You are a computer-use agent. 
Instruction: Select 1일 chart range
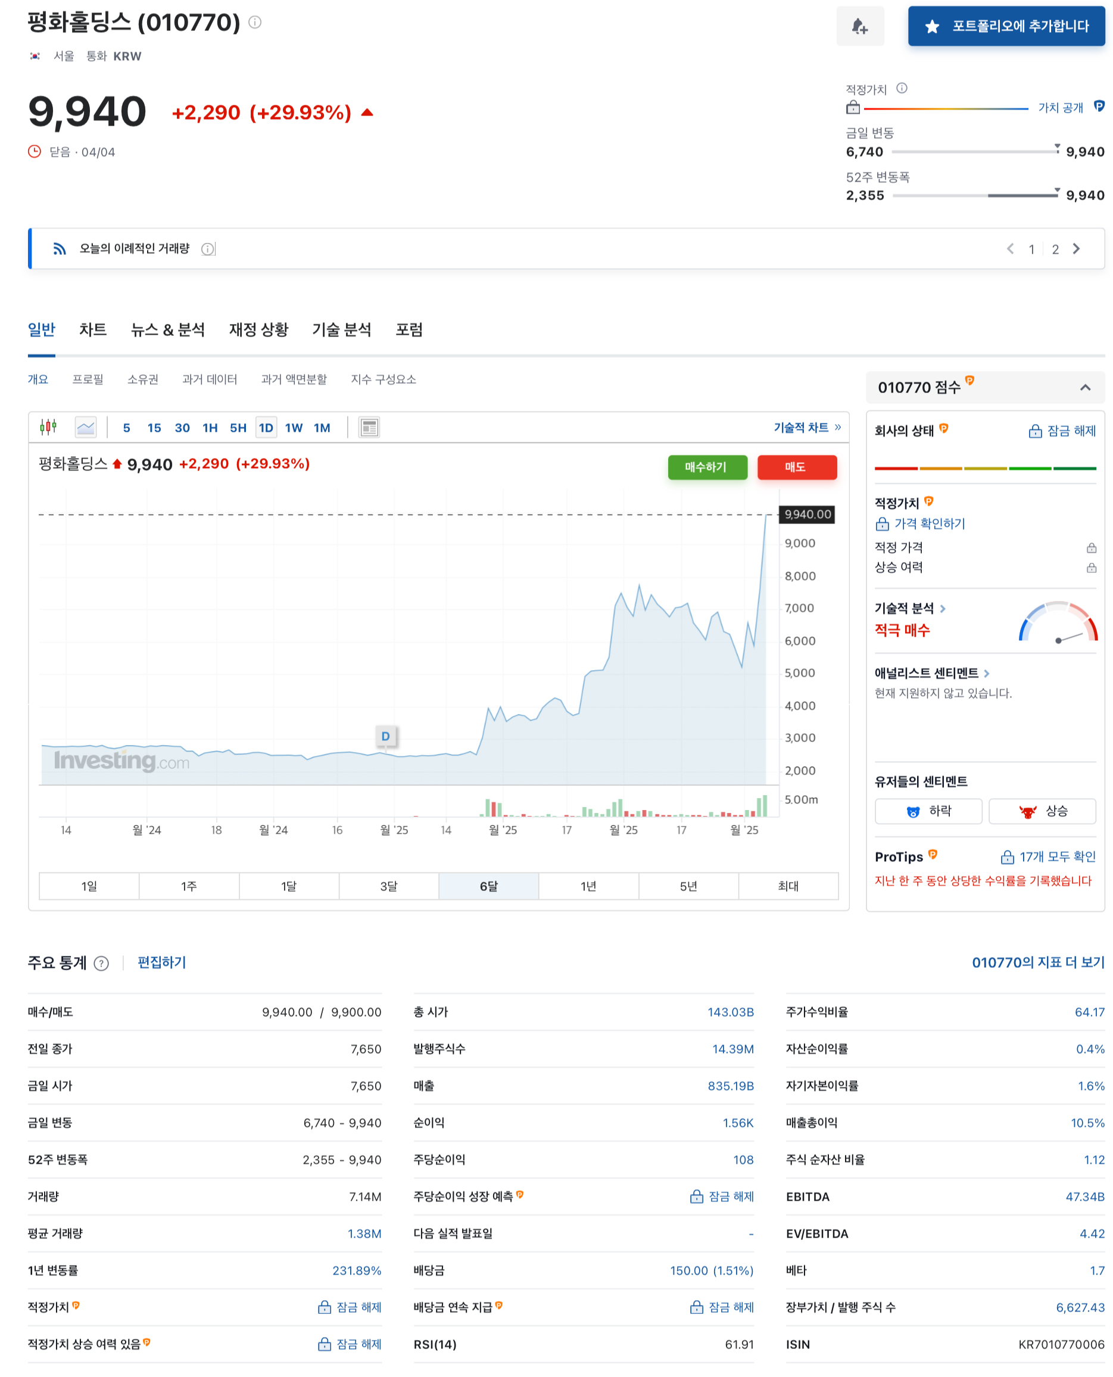[89, 886]
